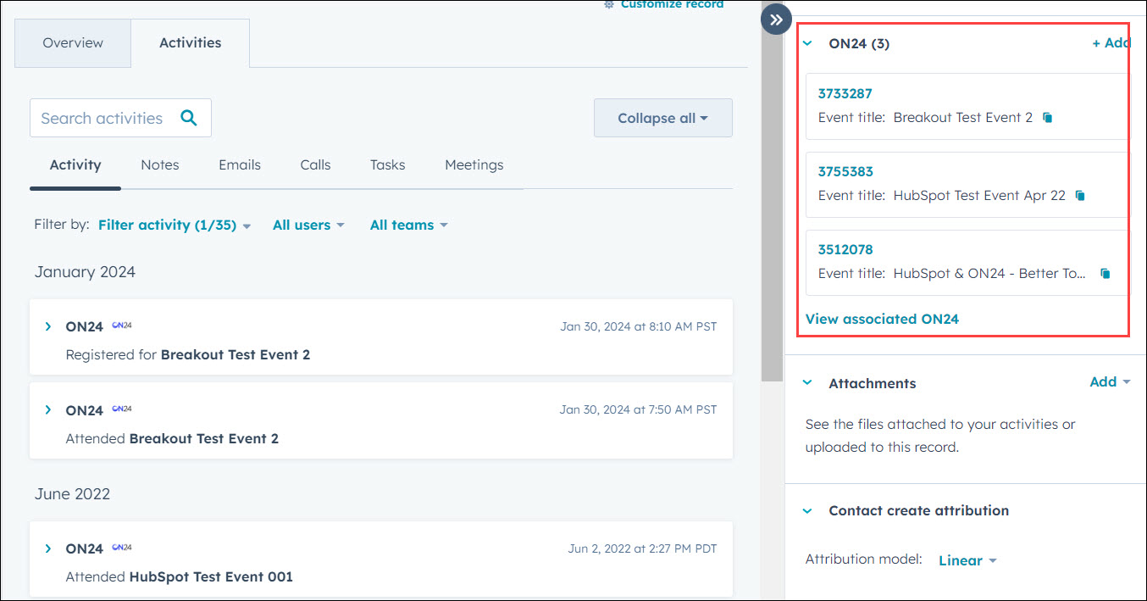Collapse the ON24 (3) section

coord(807,43)
